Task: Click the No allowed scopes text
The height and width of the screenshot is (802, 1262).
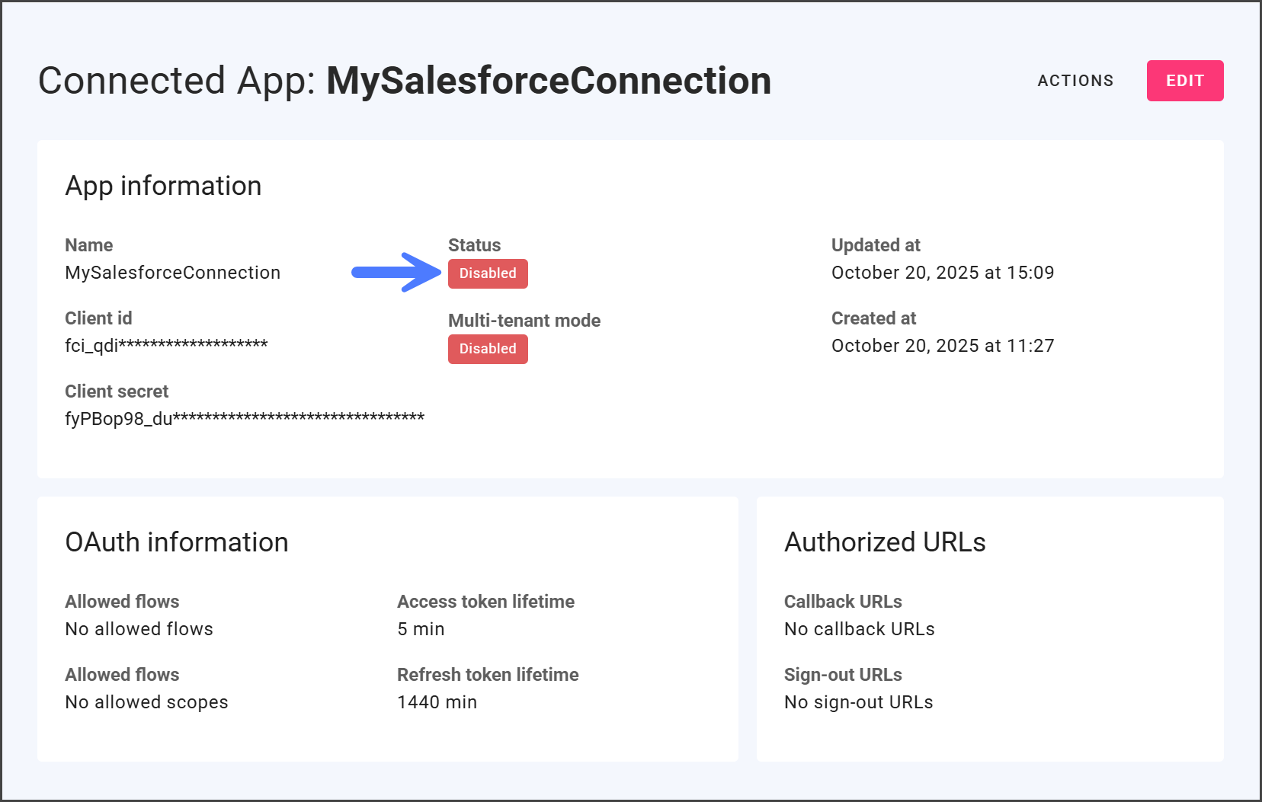Action: (146, 702)
